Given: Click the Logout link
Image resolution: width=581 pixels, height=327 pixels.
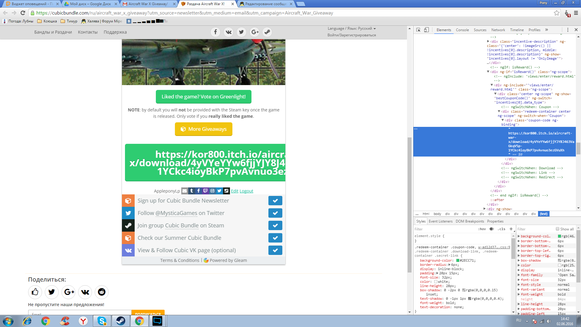Looking at the screenshot, I should point(246,190).
